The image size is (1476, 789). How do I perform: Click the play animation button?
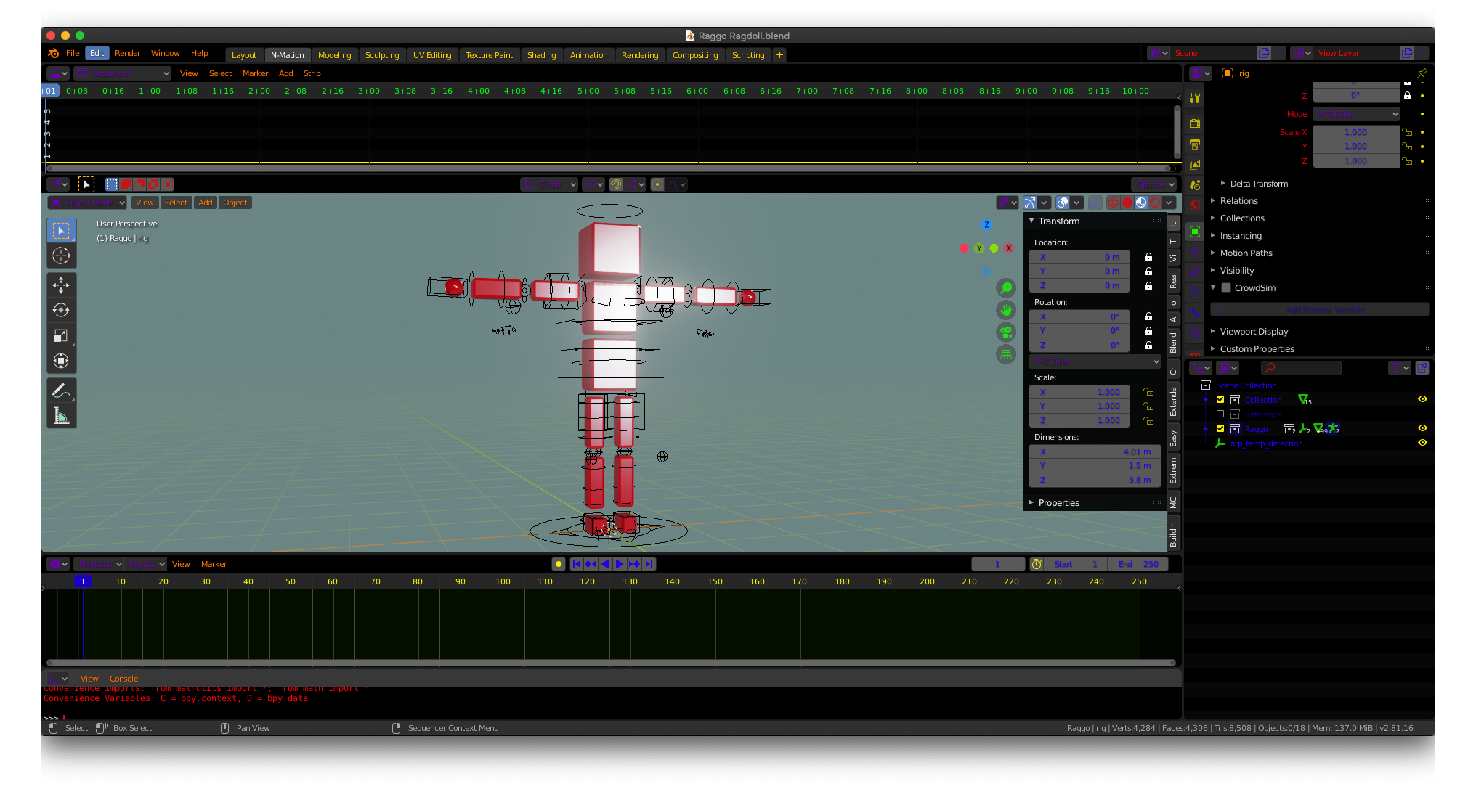tap(620, 564)
